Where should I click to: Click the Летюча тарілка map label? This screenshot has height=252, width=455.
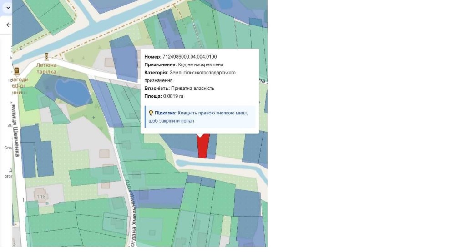click(x=46, y=69)
